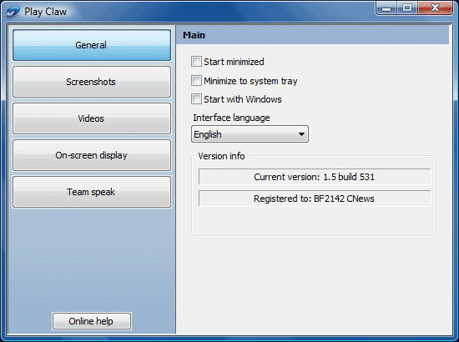Click the Online help button
459x342 pixels.
tap(92, 321)
